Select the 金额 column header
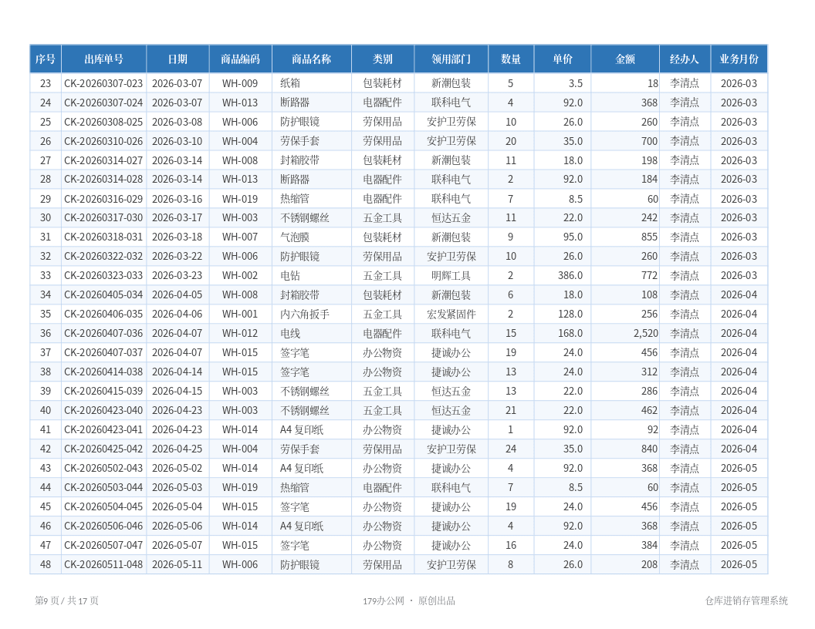The image size is (815, 629). (625, 59)
